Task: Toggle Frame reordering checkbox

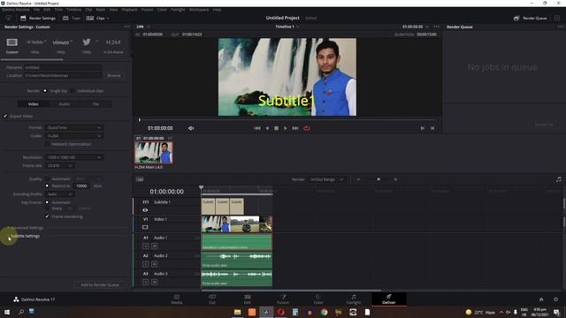Action: click(x=47, y=216)
